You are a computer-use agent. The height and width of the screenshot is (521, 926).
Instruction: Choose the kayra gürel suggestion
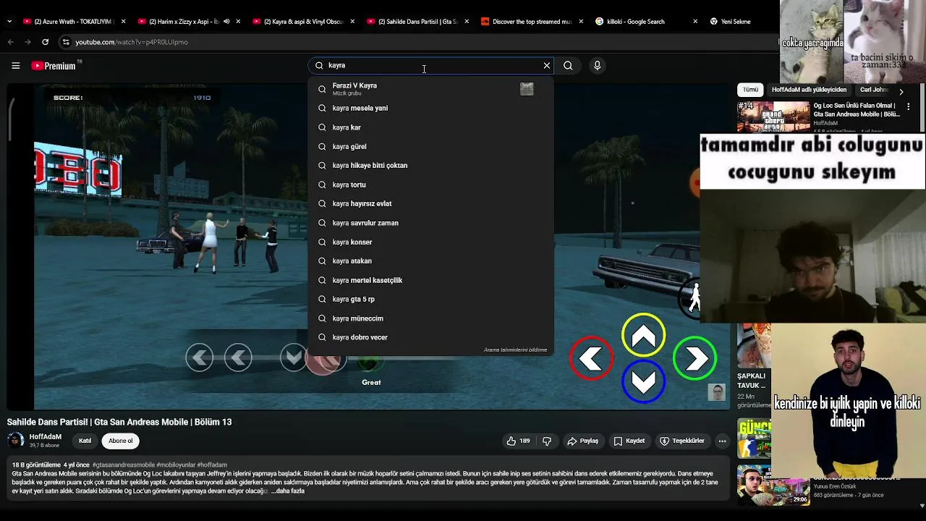pyautogui.click(x=431, y=146)
